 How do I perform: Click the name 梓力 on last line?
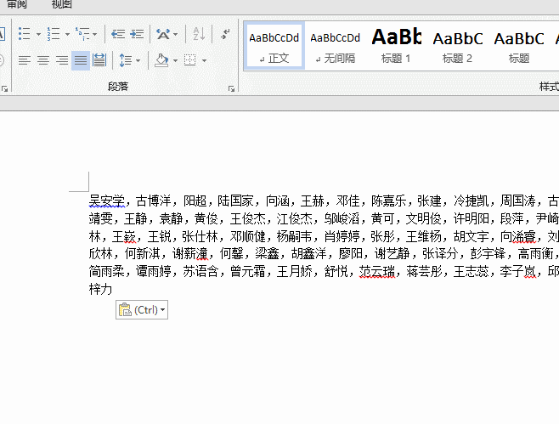tap(100, 289)
